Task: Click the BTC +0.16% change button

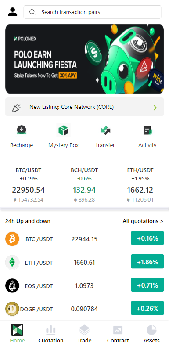Action: pyautogui.click(x=147, y=238)
